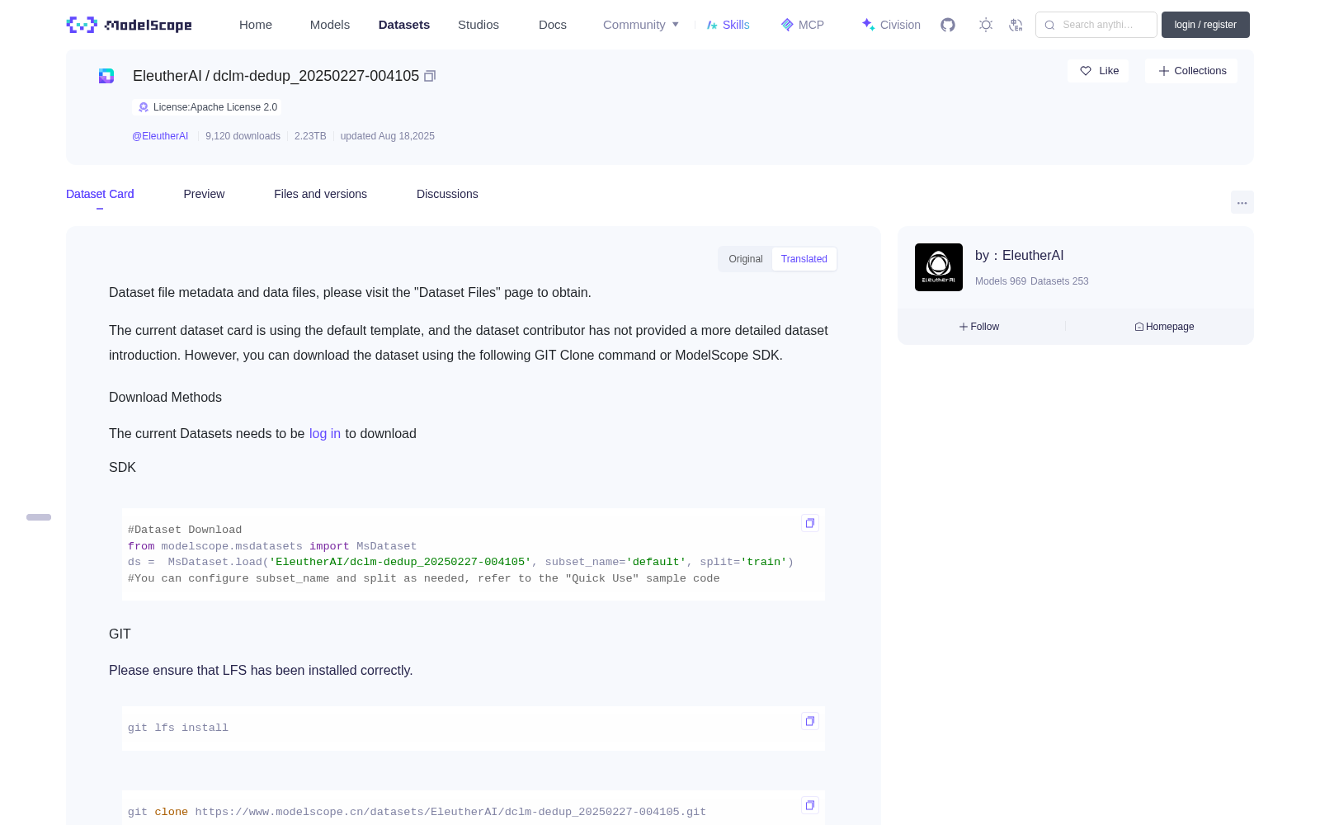1320x825 pixels.
Task: Click the language switch icon
Action: 1016,25
